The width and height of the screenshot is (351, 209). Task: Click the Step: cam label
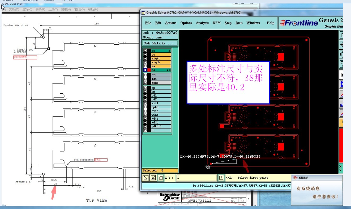point(160,37)
